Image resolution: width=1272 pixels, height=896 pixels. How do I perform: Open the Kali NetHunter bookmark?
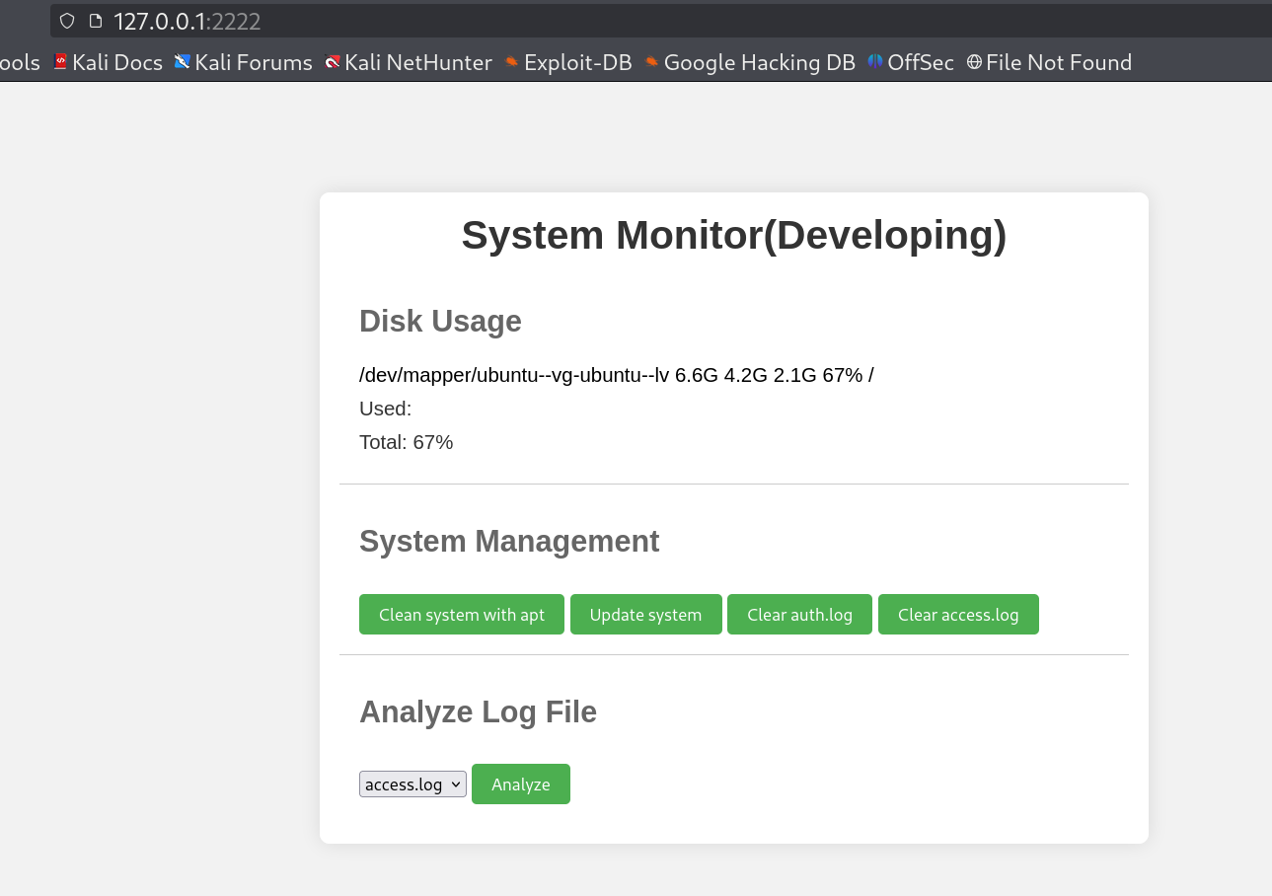(x=408, y=62)
